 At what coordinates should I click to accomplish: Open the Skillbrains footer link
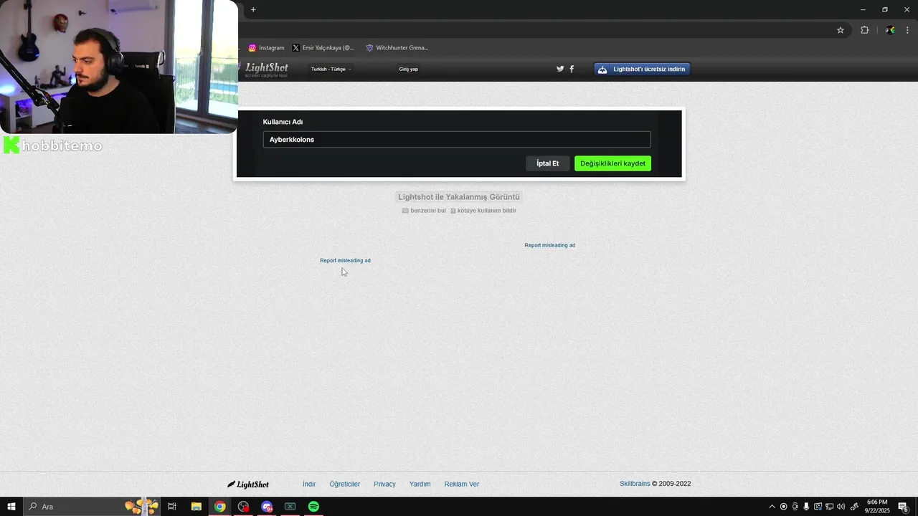tap(635, 484)
